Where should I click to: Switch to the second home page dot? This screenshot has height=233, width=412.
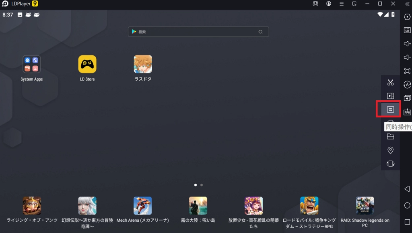202,185
